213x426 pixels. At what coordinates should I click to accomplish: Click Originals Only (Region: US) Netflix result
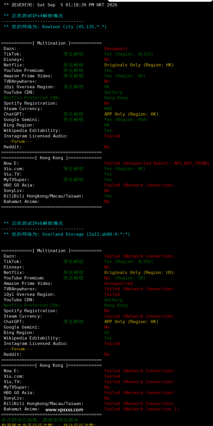[x=139, y=273]
